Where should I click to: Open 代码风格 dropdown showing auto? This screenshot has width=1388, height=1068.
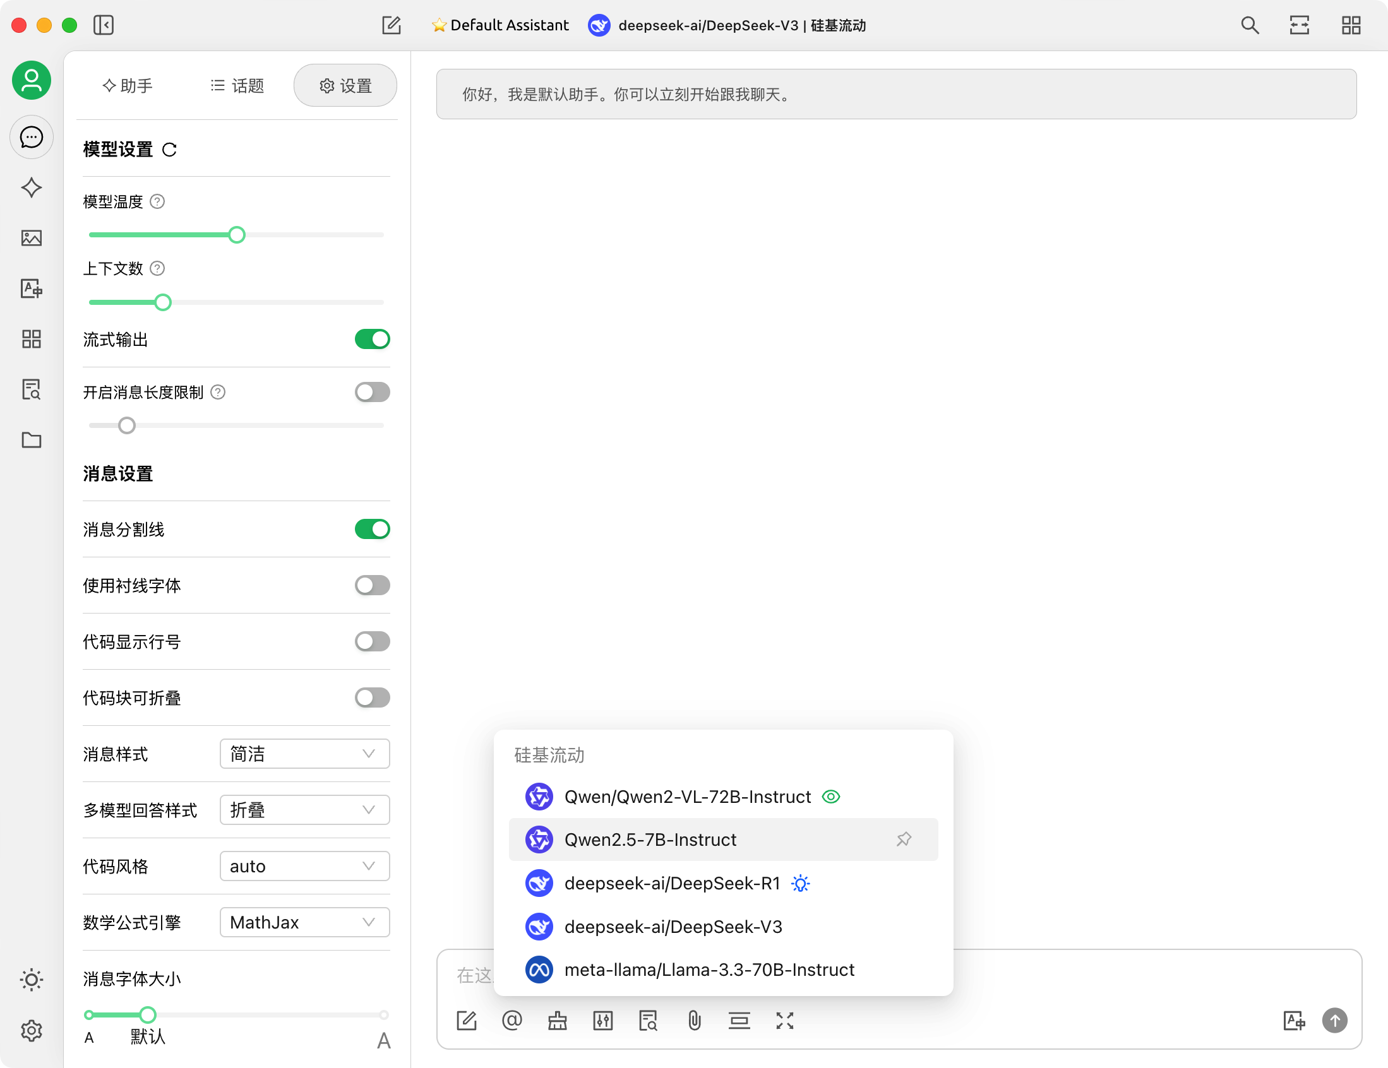point(304,866)
